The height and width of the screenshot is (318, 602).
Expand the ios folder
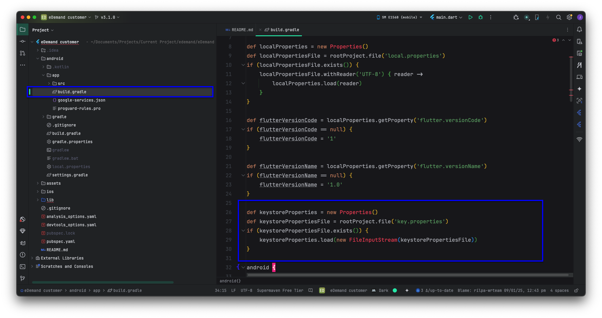click(38, 192)
